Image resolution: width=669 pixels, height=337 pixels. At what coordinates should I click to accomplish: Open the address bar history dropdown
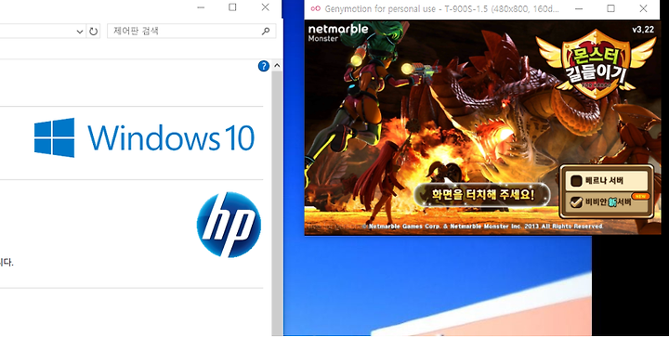pos(80,32)
